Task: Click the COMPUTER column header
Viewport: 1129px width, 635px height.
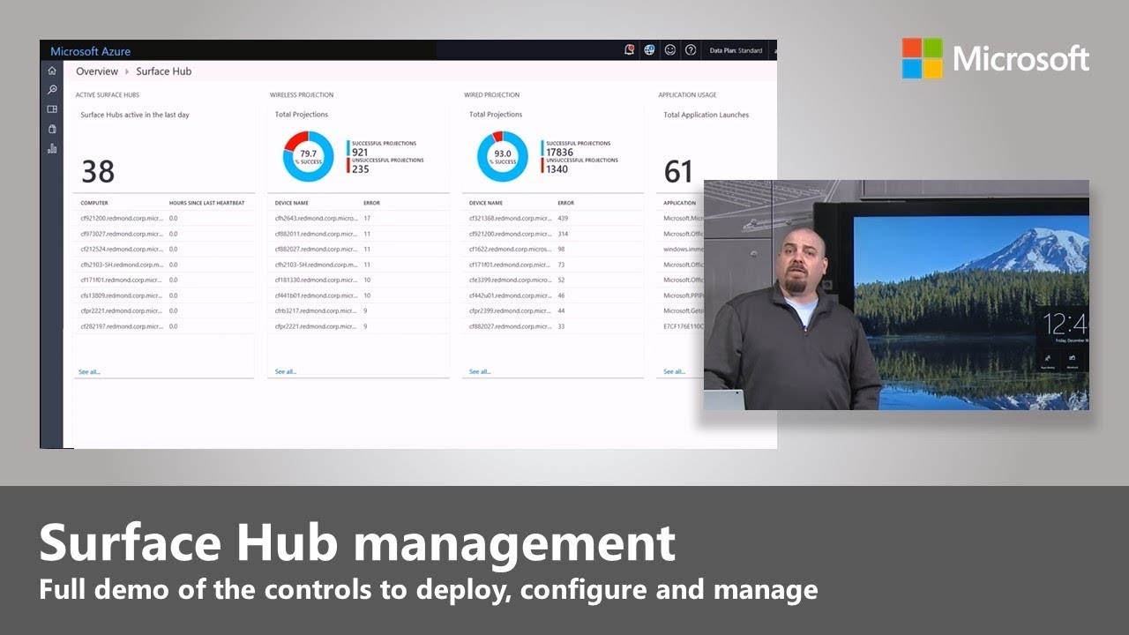Action: point(94,203)
